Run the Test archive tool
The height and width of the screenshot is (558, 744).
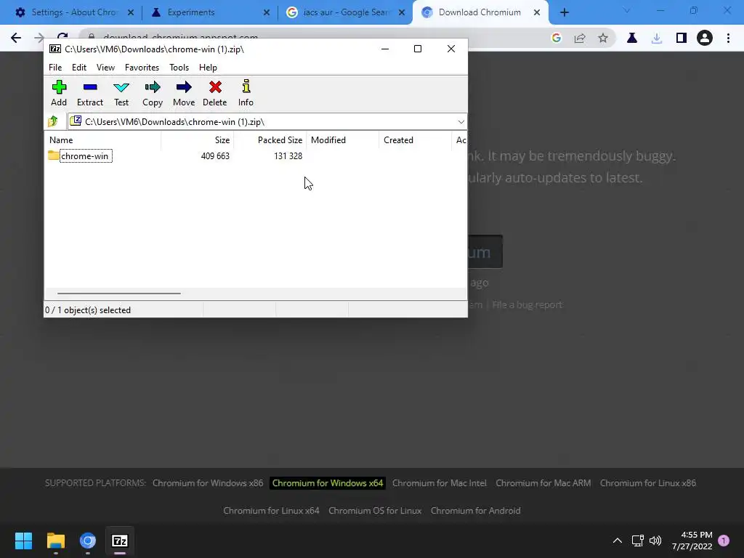tap(121, 93)
